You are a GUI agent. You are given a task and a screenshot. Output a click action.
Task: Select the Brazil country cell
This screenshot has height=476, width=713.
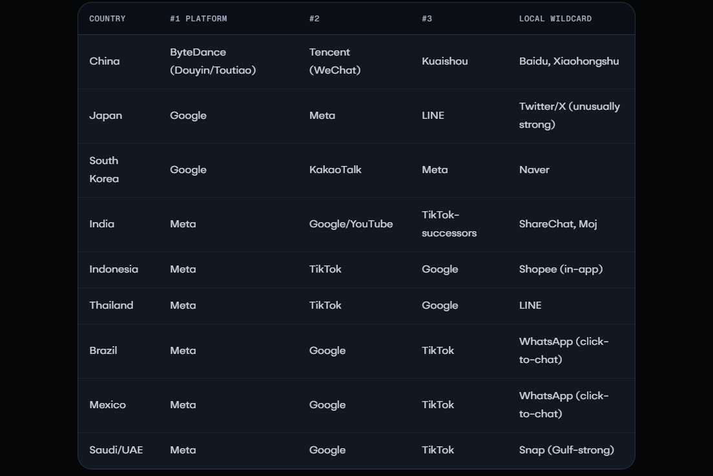(x=103, y=351)
